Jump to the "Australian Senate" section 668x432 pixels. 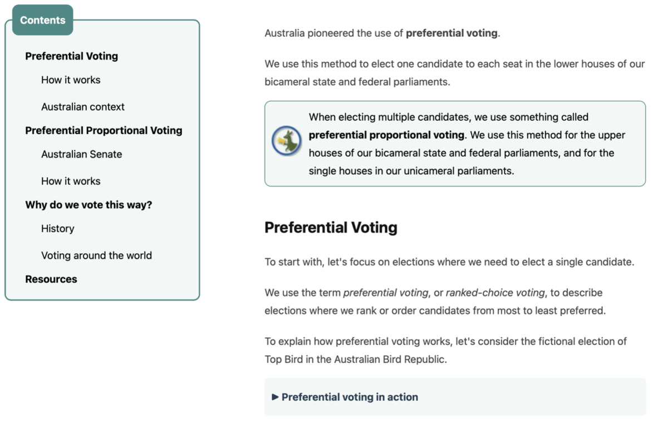82,154
